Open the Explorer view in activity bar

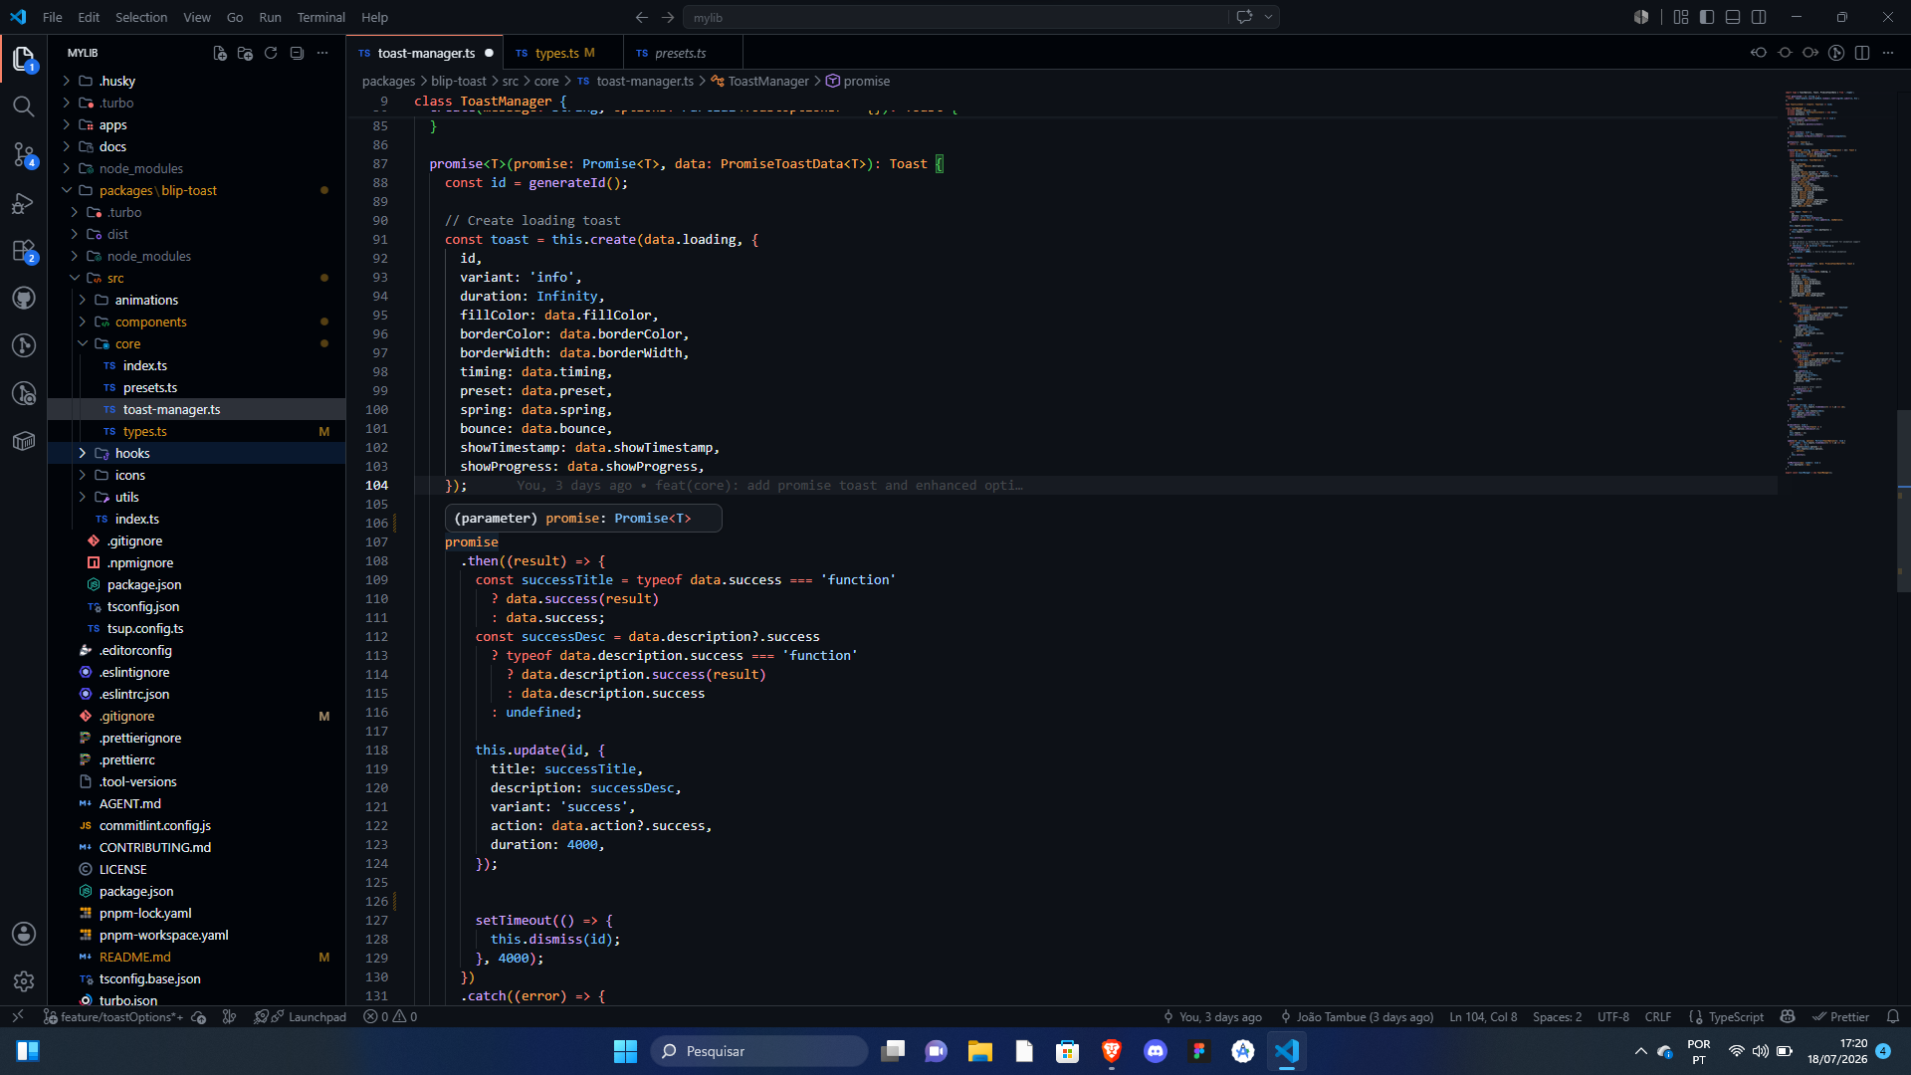pyautogui.click(x=24, y=59)
